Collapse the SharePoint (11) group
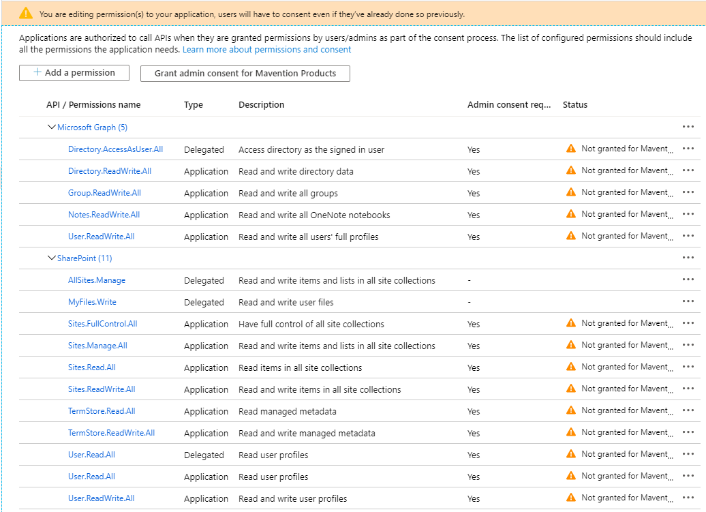706x512 pixels. tap(52, 258)
